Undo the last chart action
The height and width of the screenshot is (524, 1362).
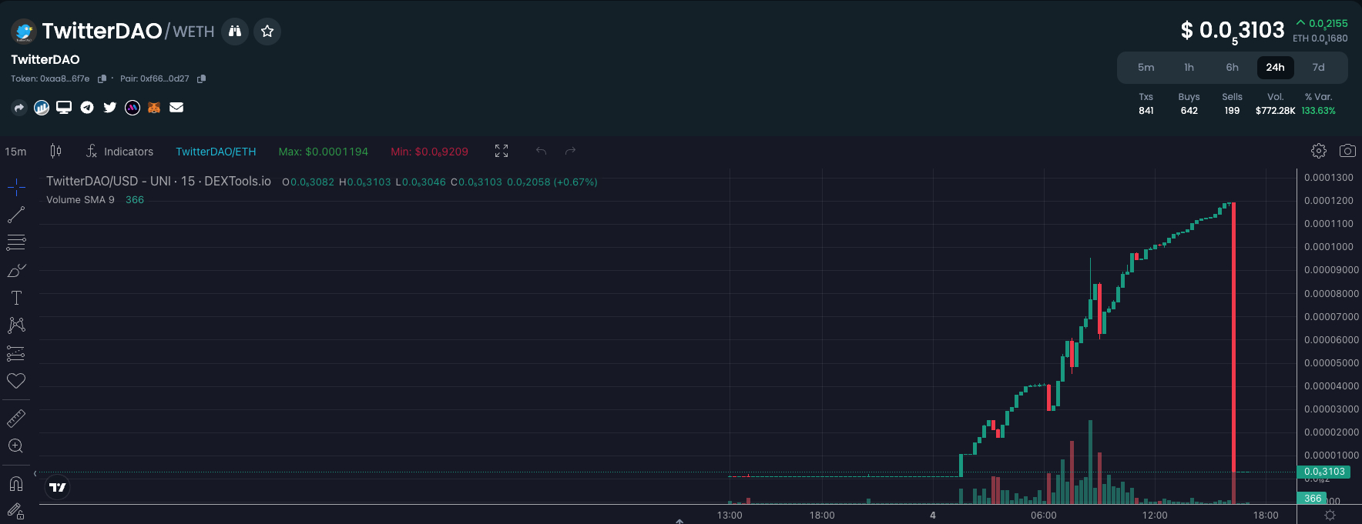(x=542, y=152)
